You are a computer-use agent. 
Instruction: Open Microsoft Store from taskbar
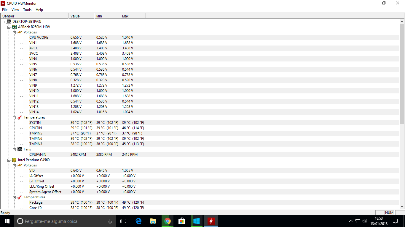[x=182, y=221]
